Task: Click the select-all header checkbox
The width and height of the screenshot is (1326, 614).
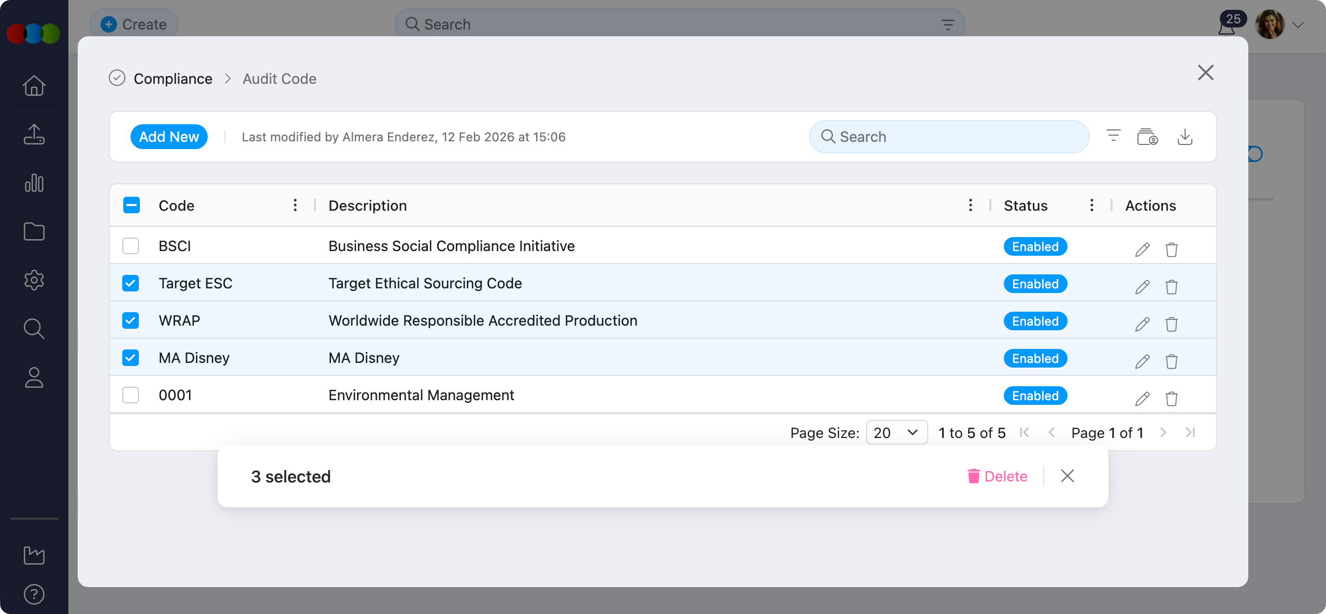Action: tap(131, 205)
